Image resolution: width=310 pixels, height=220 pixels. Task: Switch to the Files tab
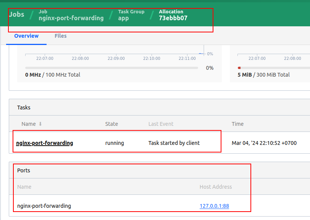click(60, 35)
